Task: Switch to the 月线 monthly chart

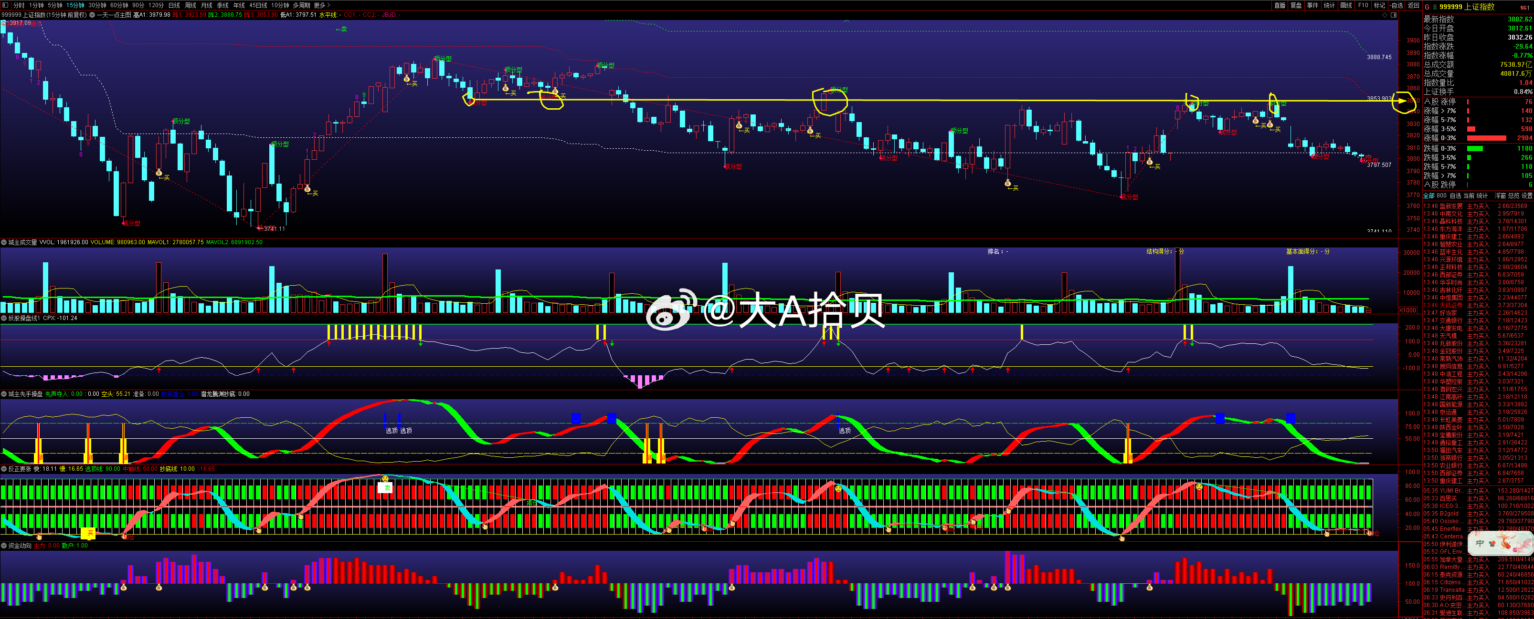Action: [x=207, y=5]
